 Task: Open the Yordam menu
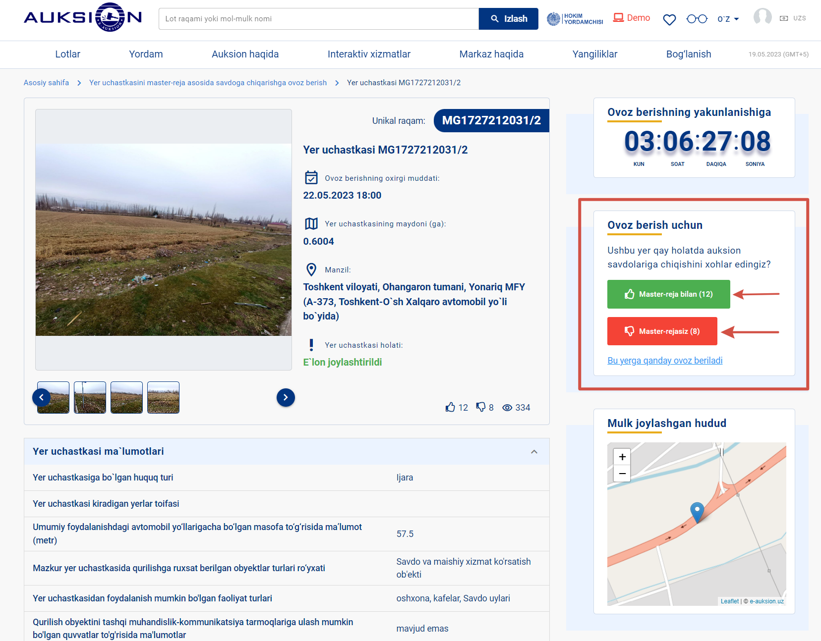[x=146, y=54]
